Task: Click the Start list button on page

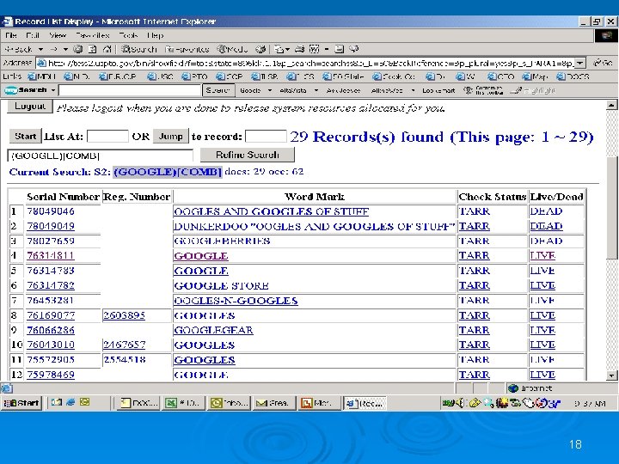Action: pos(25,136)
